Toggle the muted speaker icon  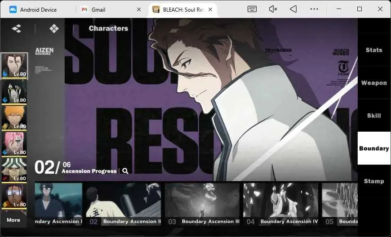[x=273, y=9]
